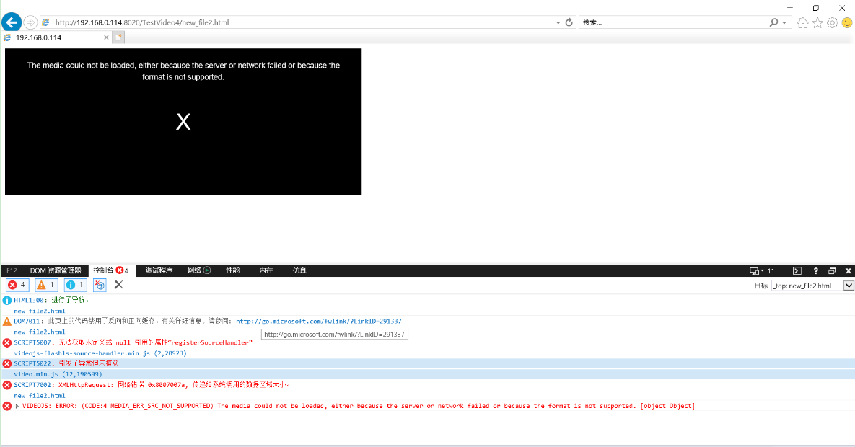Open the tools gear menu
The image size is (855, 447).
click(832, 22)
